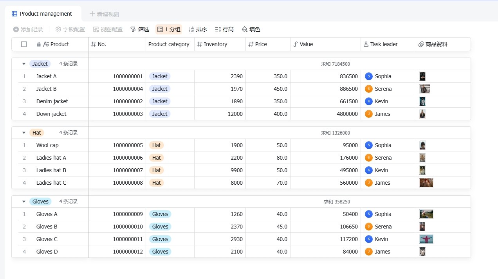Click Kevin's avatar in Ladies hat B row
Image resolution: width=498 pixels, height=279 pixels.
369,170
